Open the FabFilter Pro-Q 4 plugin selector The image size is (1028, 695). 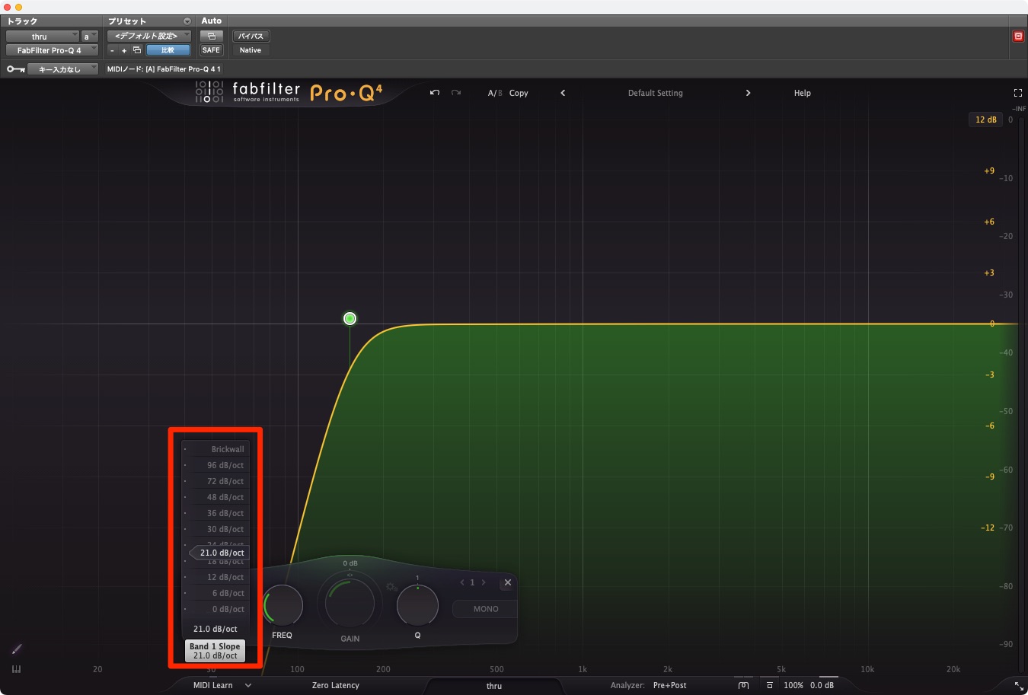[x=53, y=50]
